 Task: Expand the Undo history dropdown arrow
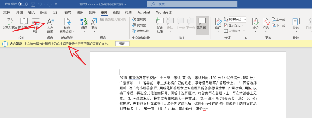(x=44, y=4)
